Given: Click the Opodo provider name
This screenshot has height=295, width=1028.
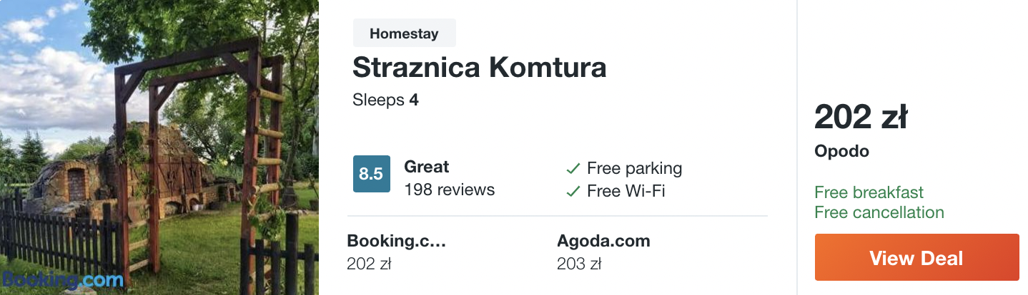Looking at the screenshot, I should [x=842, y=151].
